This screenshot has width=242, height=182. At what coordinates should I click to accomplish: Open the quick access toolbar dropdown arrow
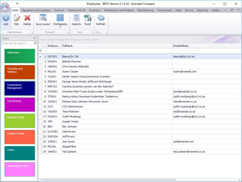(x=17, y=3)
